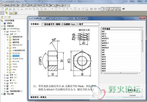Open a file with the folder icon

point(6,9)
